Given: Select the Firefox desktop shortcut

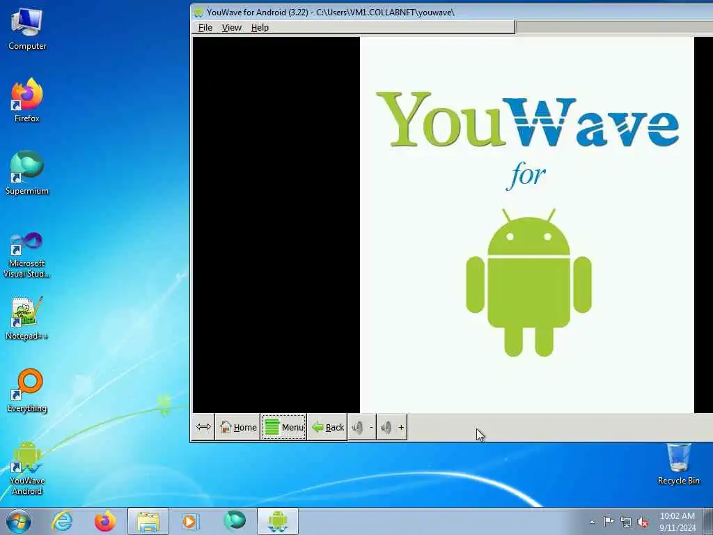Looking at the screenshot, I should [27, 100].
